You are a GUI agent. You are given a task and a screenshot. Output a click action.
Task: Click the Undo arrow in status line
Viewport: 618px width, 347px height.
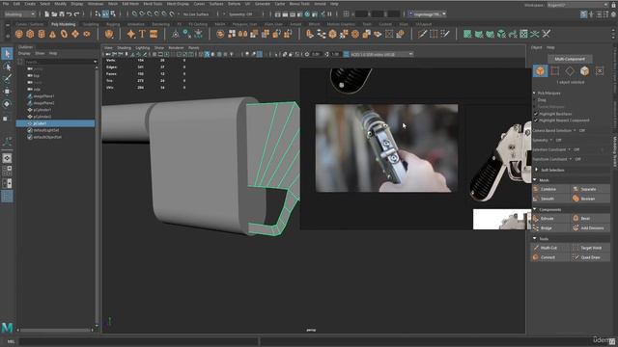coord(69,14)
